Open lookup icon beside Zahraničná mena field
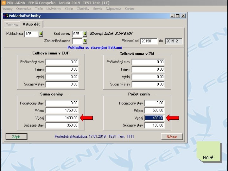Image resolution: width=228 pixels, height=171 pixels. click(x=85, y=41)
